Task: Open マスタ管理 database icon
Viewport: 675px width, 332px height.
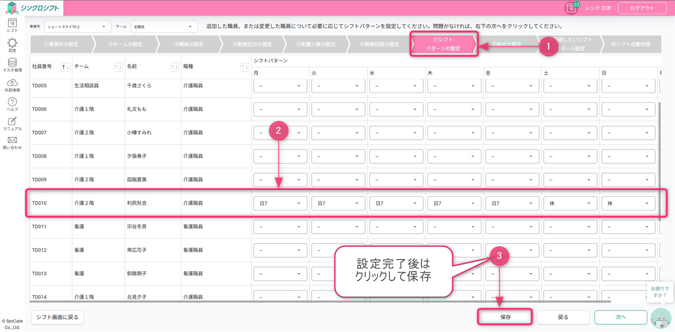Action: (x=13, y=65)
